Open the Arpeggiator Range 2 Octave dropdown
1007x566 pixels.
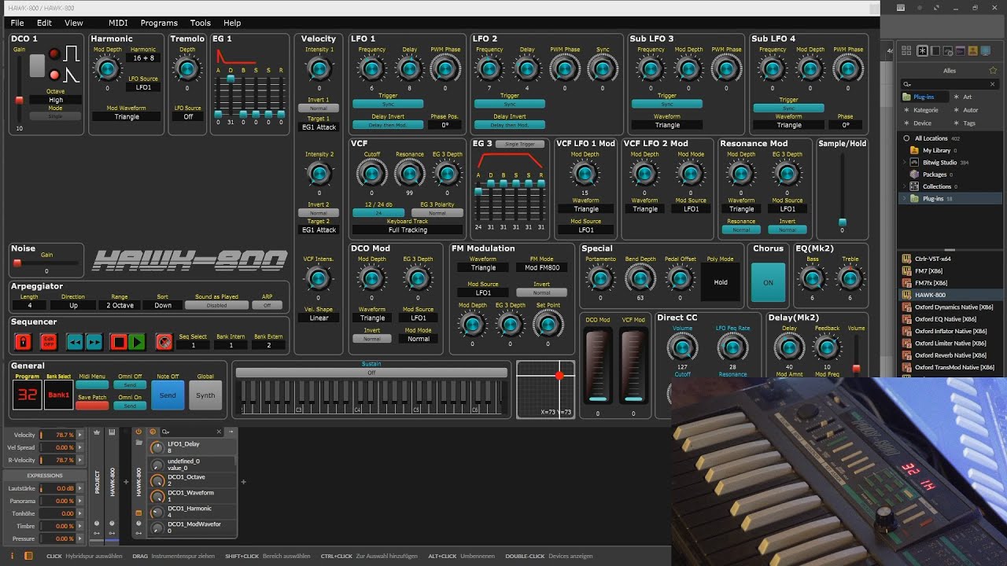click(x=120, y=305)
